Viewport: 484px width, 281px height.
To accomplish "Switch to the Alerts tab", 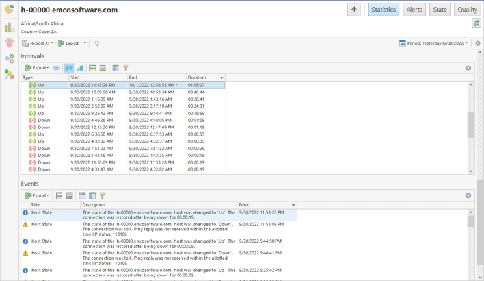I will click(x=414, y=10).
